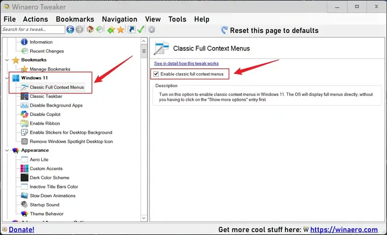
Task: Select the Information label in tree
Action: point(41,42)
